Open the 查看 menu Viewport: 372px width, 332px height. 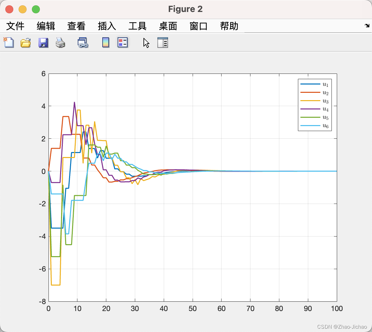[76, 26]
